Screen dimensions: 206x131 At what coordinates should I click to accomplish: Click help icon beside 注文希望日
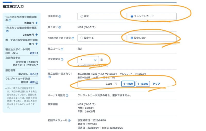pyautogui.click(x=62, y=59)
